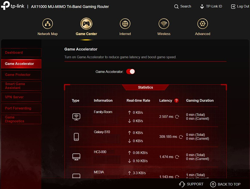
Task: Click the HC3-000 desktop monitor icon
Action: [76, 157]
